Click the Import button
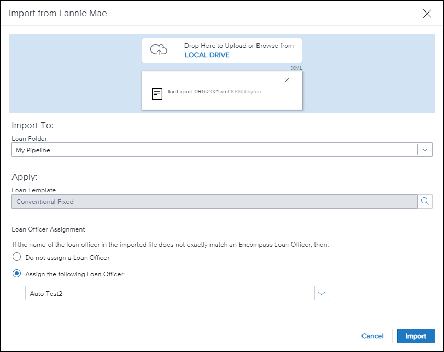 (416, 336)
